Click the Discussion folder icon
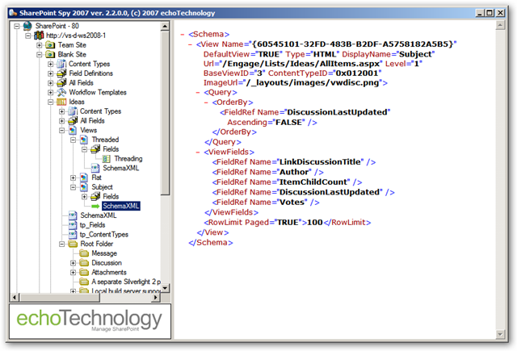The image size is (517, 351). pyautogui.click(x=84, y=263)
